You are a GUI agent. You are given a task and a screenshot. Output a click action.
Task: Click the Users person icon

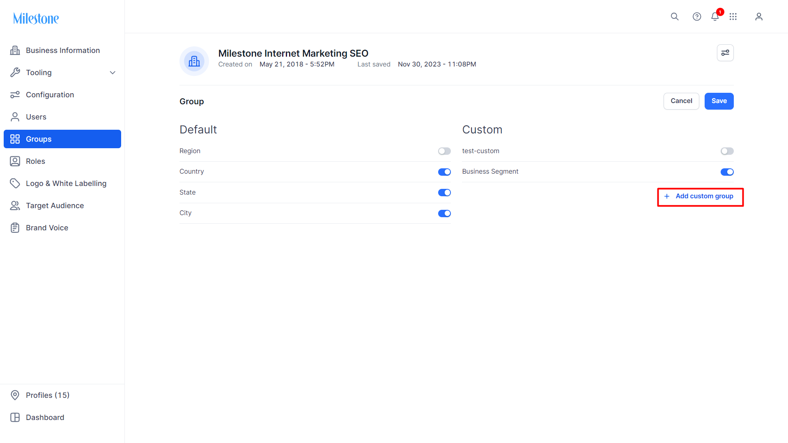point(15,117)
